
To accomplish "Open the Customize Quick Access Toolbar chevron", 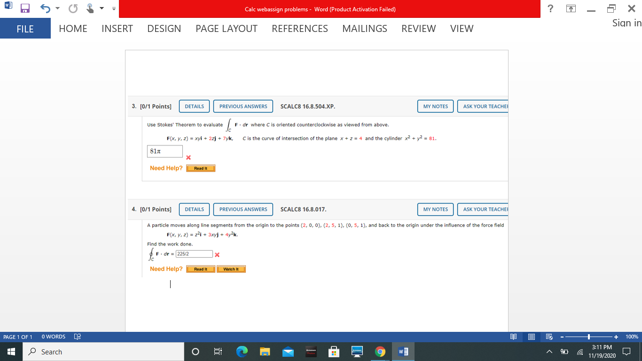I will [113, 8].
